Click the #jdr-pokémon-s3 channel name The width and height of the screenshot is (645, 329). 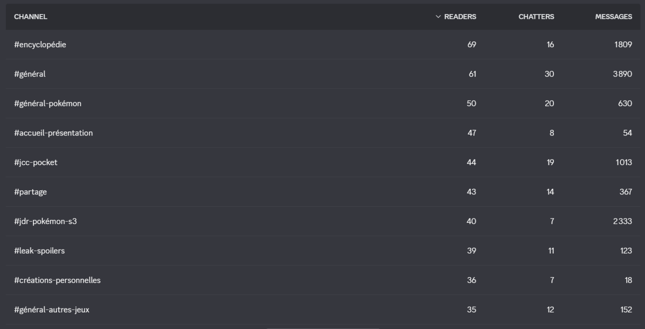[46, 222]
